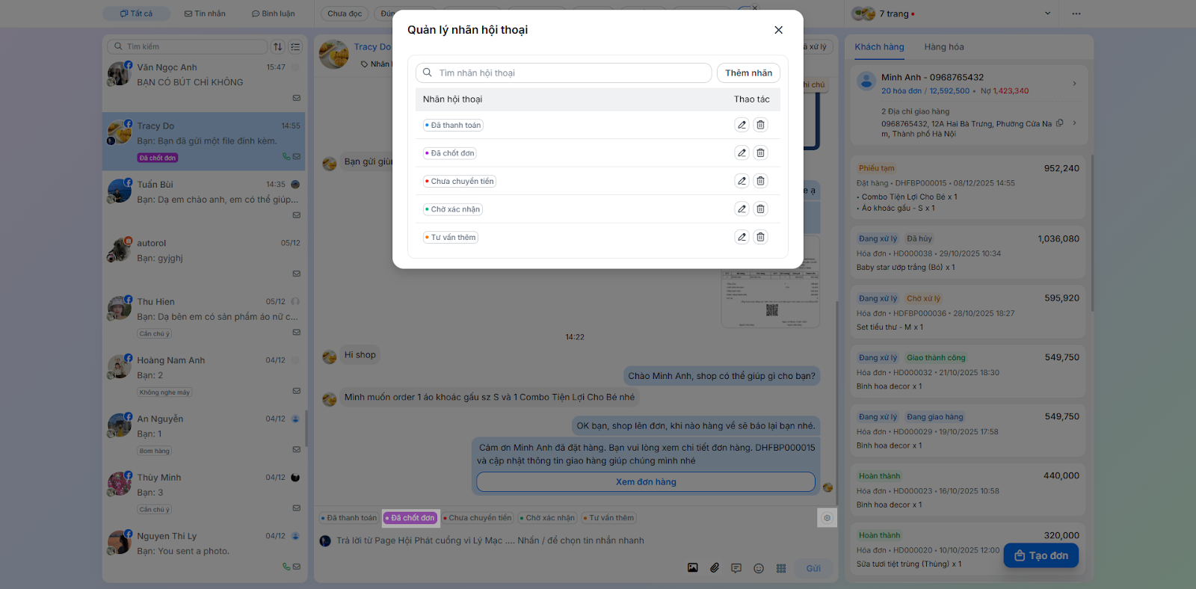Open the Thu Hien conversation
1196x589 pixels.
coord(203,317)
